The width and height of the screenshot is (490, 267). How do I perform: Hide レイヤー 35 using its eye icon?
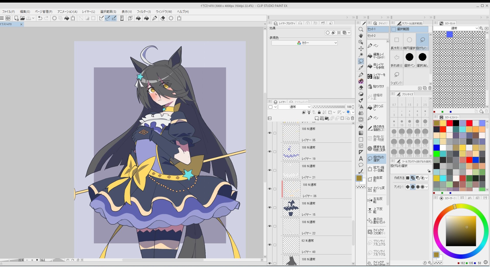click(x=269, y=133)
